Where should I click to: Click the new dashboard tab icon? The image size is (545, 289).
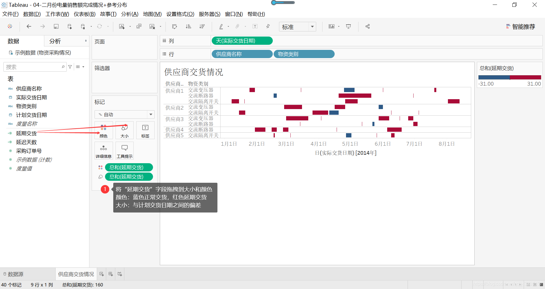[x=111, y=274]
